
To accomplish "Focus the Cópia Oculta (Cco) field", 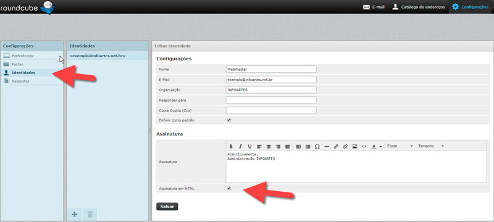I will [271, 110].
